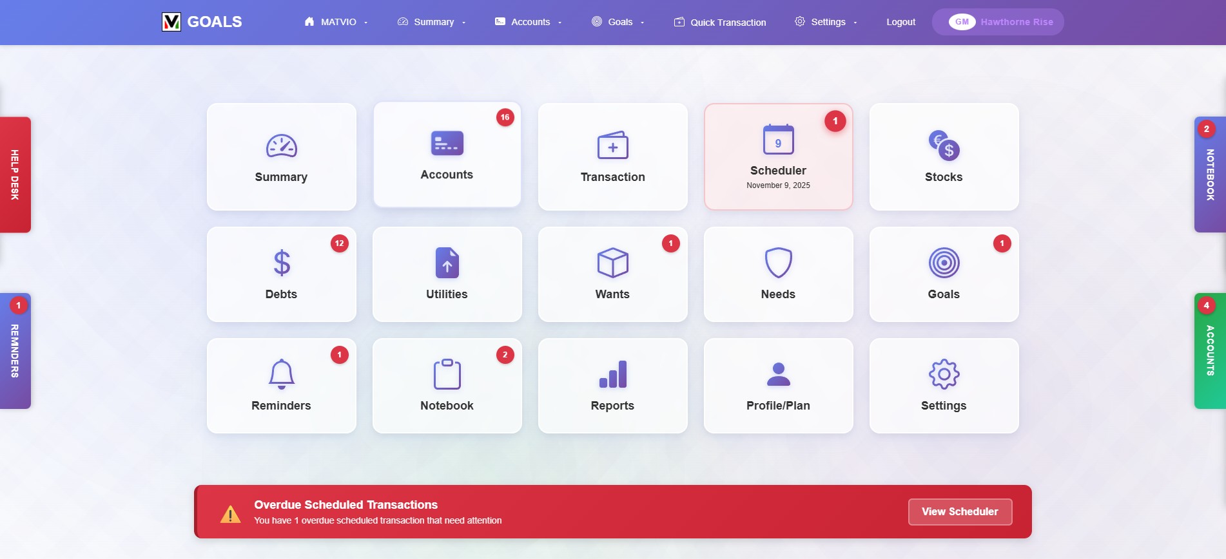Click the Utilities upload file icon

[x=447, y=263]
